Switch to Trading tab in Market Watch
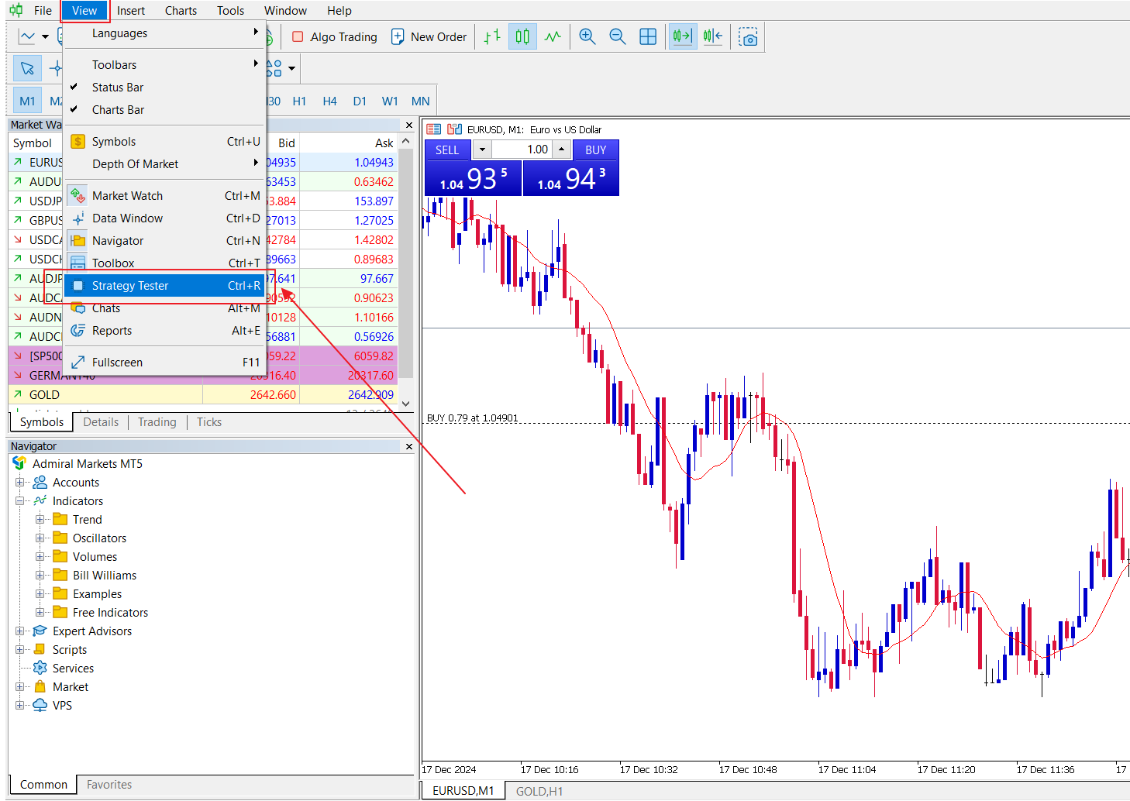The width and height of the screenshot is (1130, 801). coord(157,422)
